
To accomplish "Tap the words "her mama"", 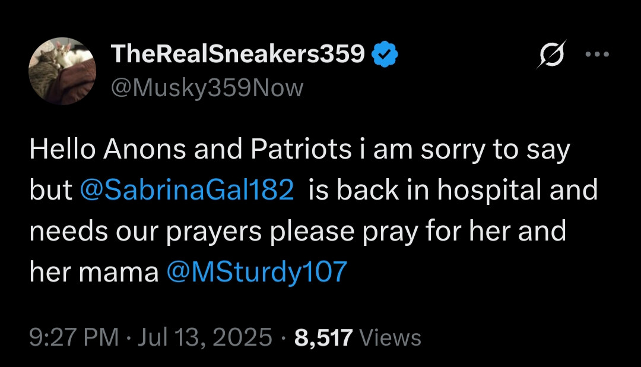I will (x=94, y=271).
